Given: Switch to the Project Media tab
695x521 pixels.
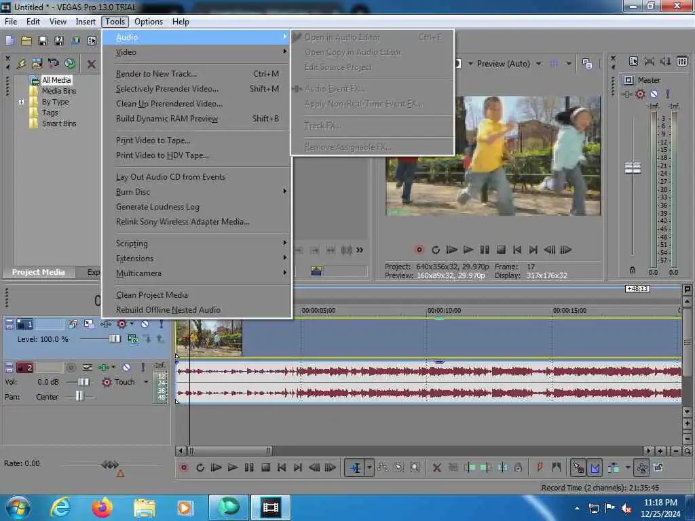Looking at the screenshot, I should 39,272.
